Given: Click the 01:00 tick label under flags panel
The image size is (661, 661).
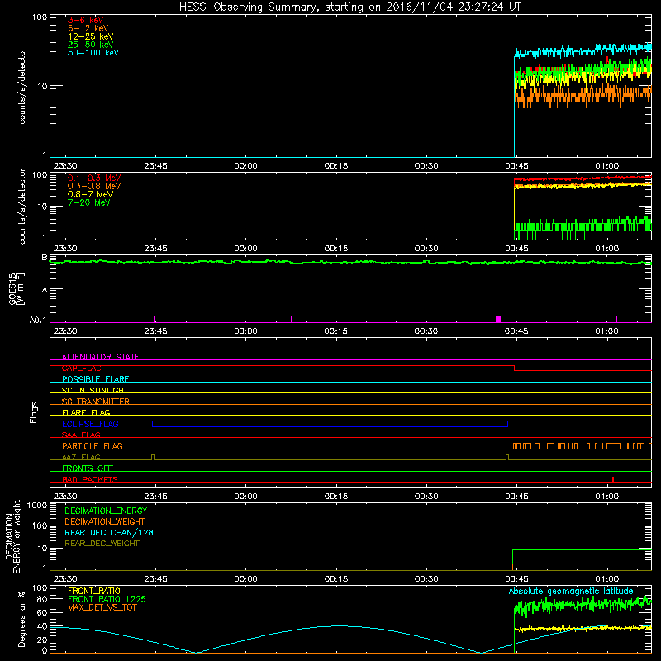Looking at the screenshot, I should point(606,497).
